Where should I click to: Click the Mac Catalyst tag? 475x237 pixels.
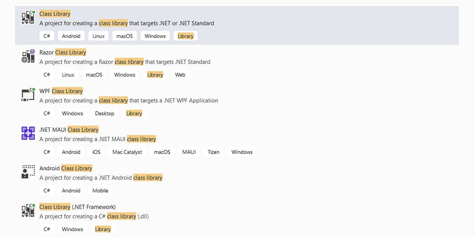127,152
